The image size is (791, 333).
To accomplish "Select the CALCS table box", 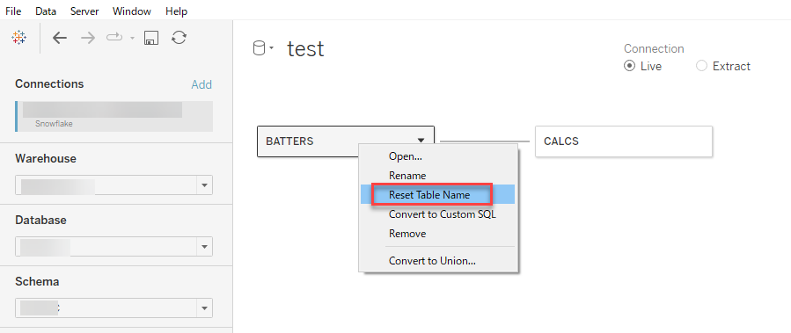I will 624,141.
